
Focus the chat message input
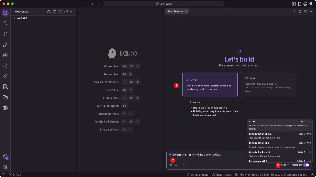coord(207,155)
